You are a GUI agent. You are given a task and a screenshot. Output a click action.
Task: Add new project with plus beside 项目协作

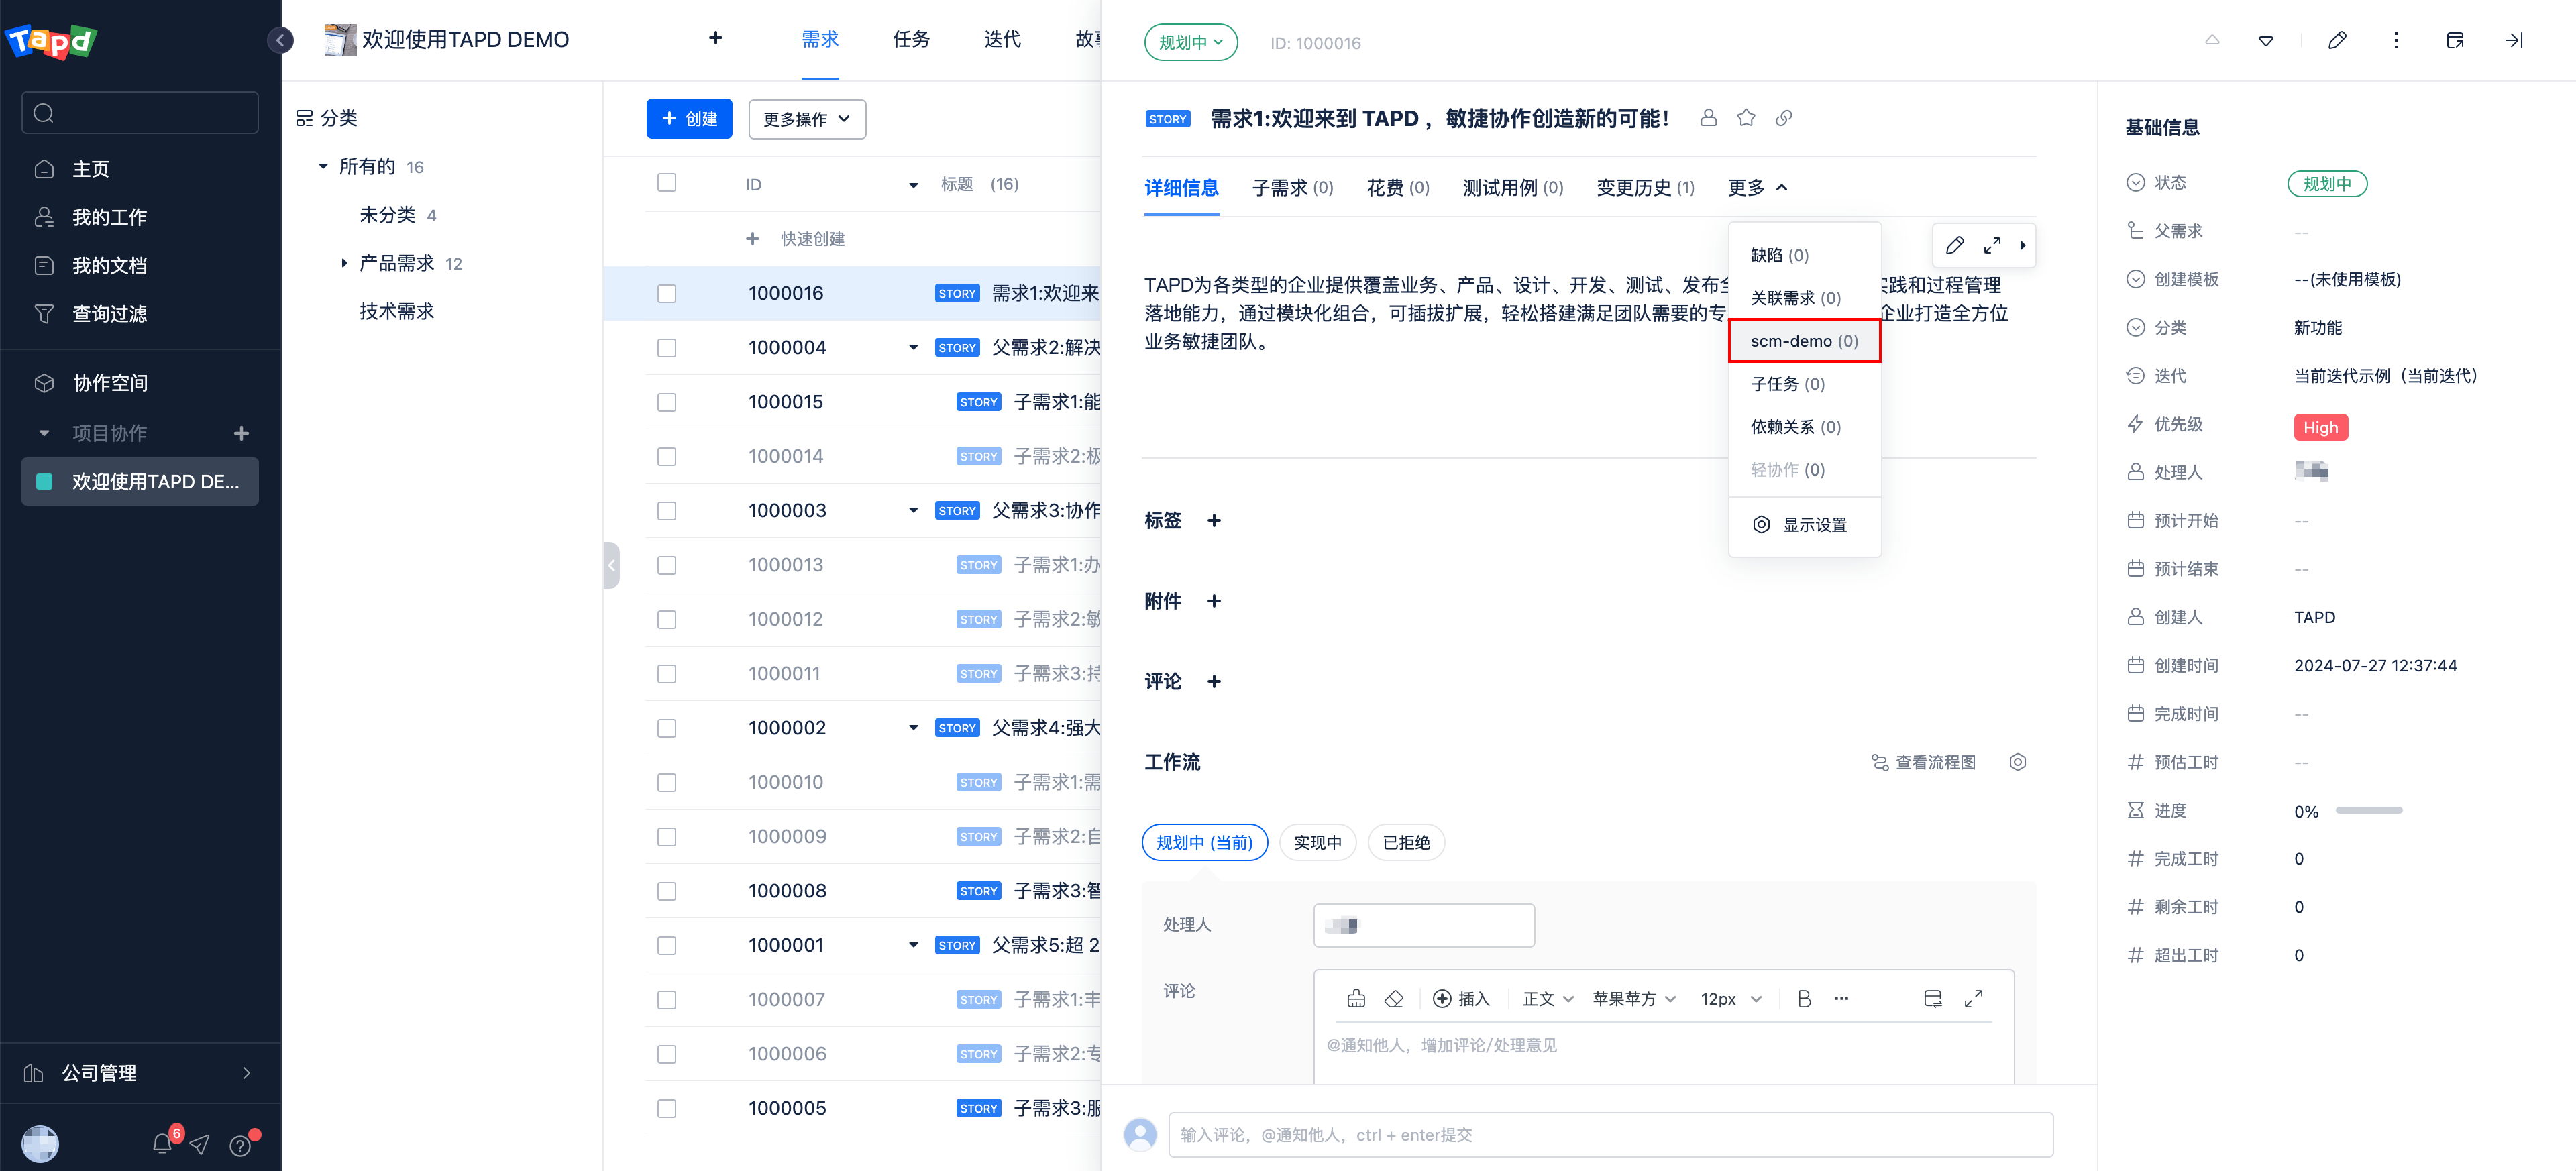point(241,433)
